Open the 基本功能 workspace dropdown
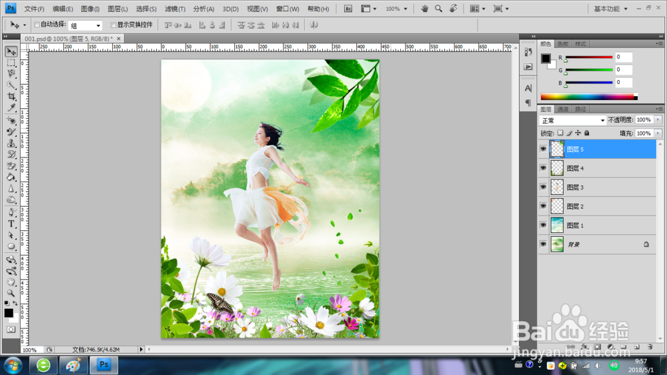 (610, 9)
